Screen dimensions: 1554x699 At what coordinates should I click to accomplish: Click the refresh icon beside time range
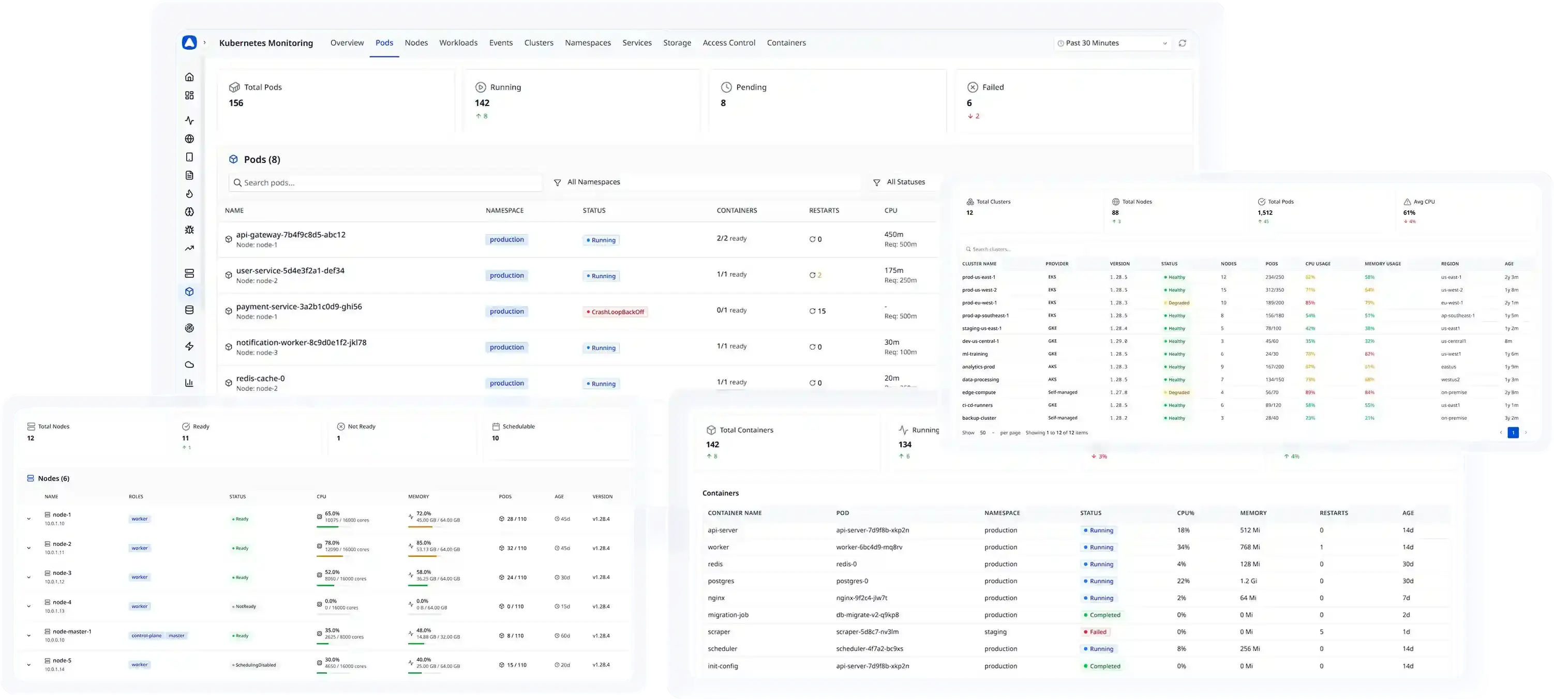[1182, 43]
